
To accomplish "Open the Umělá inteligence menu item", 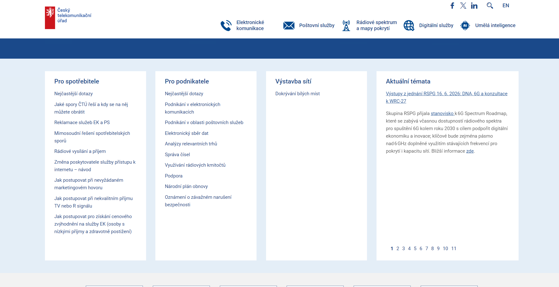I will click(495, 25).
